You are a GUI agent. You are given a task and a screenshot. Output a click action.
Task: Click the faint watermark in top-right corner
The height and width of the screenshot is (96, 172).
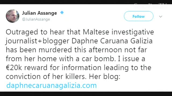150,6
